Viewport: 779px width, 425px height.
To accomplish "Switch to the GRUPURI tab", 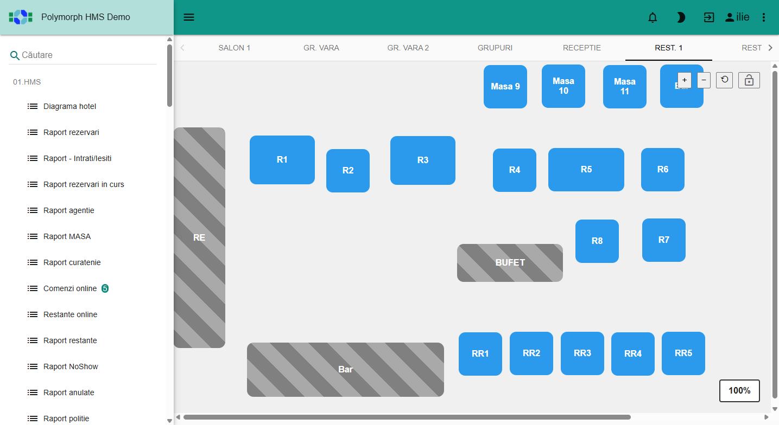I will click(x=495, y=48).
